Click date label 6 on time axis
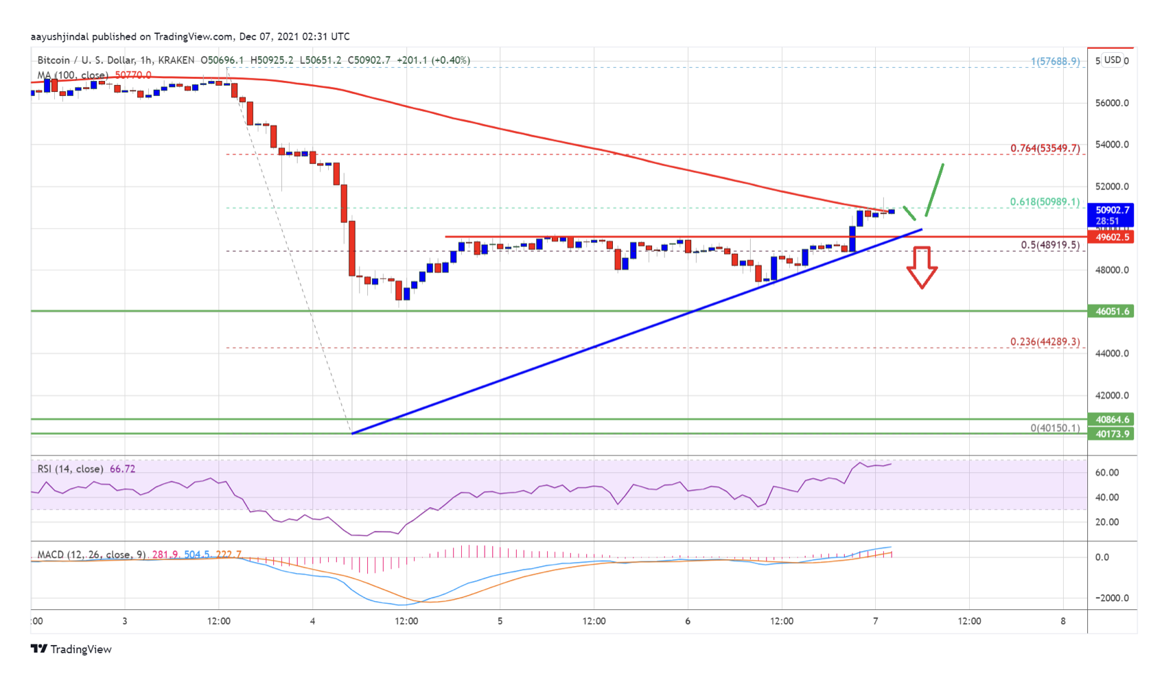 [x=688, y=621]
